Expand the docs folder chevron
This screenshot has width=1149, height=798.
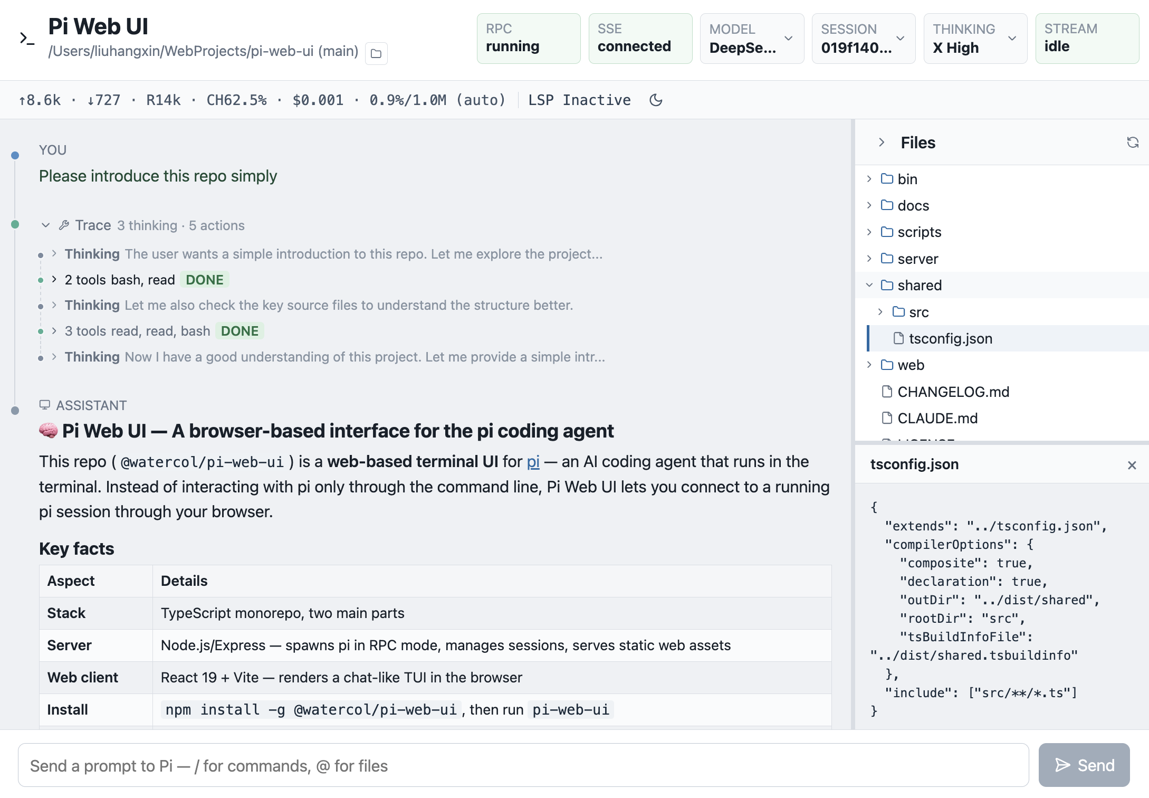click(x=869, y=205)
